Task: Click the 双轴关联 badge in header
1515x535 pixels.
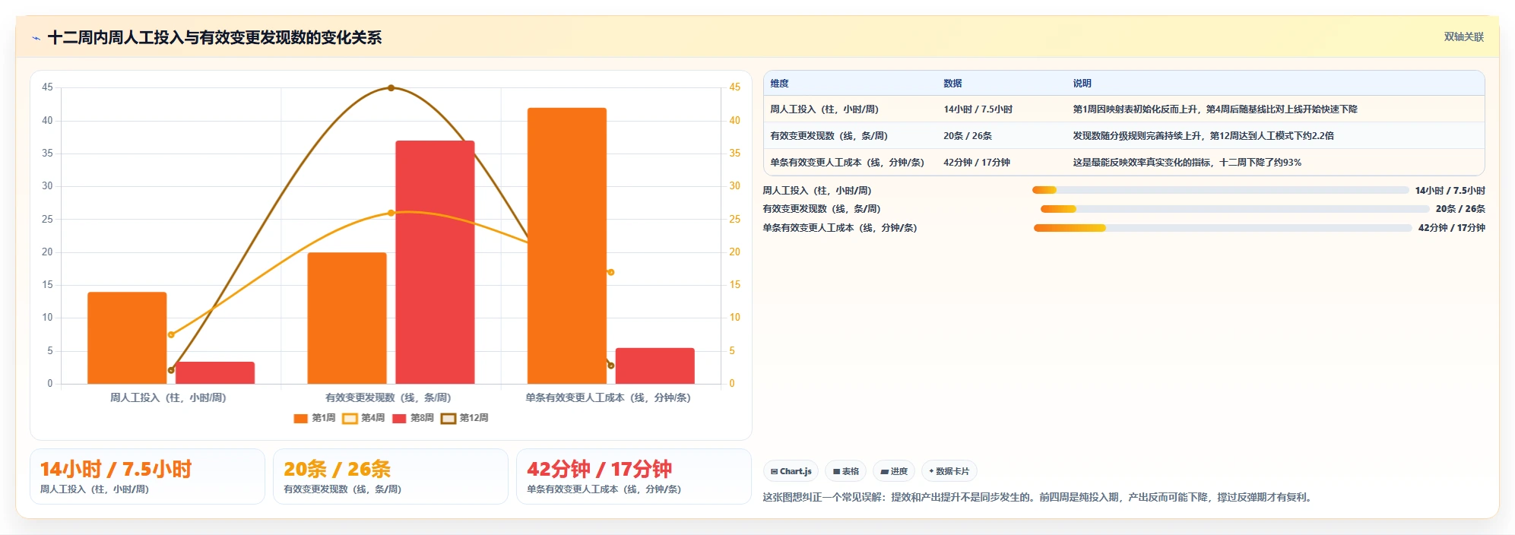Action: pyautogui.click(x=1463, y=36)
